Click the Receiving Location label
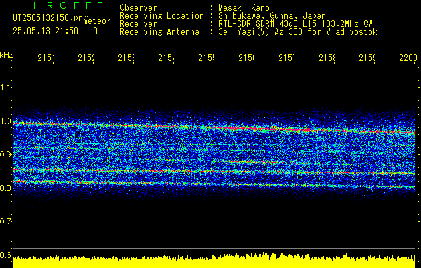This screenshot has height=268, width=421. pyautogui.click(x=162, y=16)
